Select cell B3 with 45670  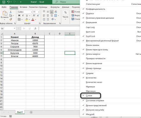point(35,44)
